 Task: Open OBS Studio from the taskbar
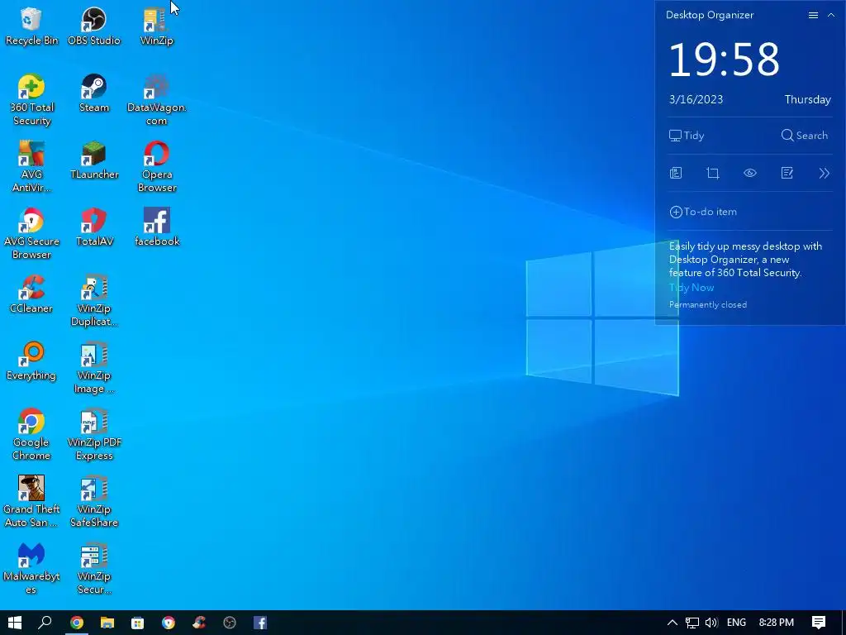pos(230,623)
